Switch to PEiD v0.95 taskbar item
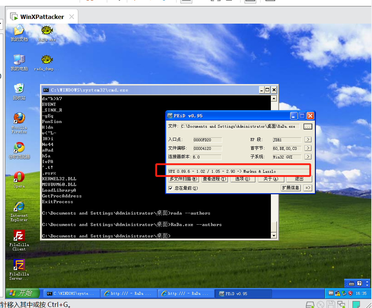Image resolution: width=372 pixels, height=308 pixels. [243, 294]
